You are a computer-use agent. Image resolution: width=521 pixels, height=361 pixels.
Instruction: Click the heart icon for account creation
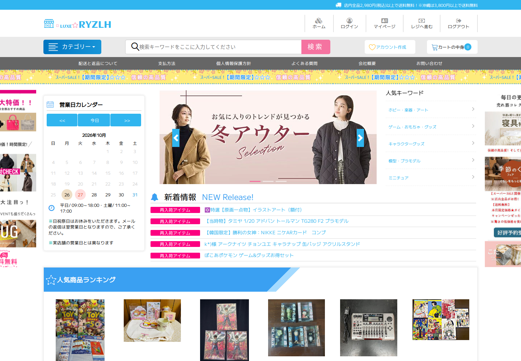372,47
